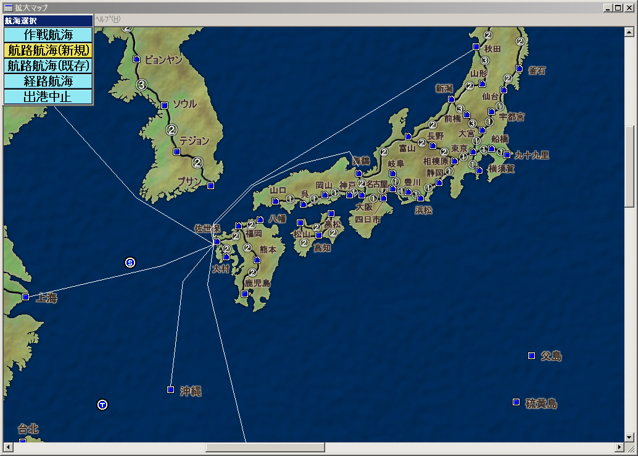Screen dimensions: 638x456
Task: Click the 釜石 port marker
Action: coord(519,69)
